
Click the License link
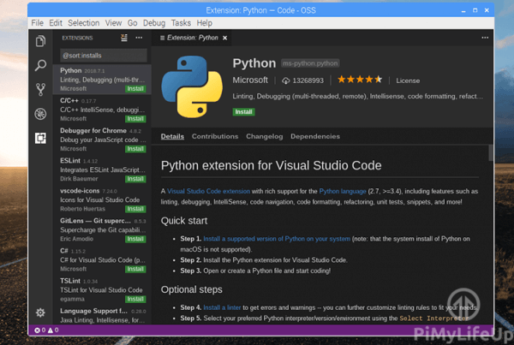[x=408, y=80]
